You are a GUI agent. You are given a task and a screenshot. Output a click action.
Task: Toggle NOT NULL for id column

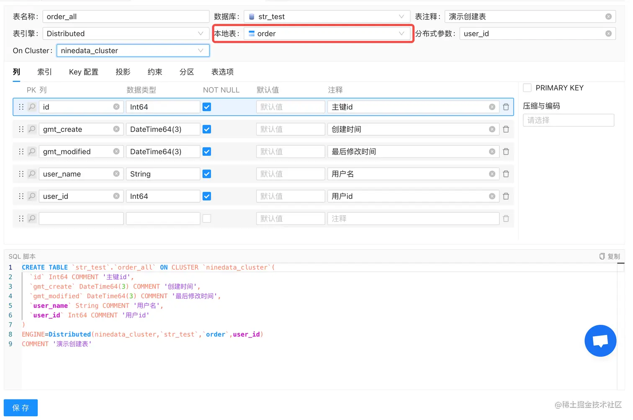tap(207, 107)
